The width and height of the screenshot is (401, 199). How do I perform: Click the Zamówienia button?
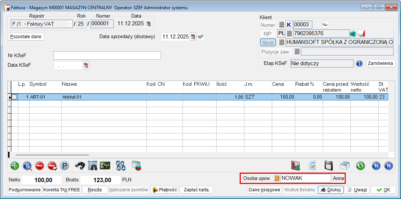(x=381, y=63)
